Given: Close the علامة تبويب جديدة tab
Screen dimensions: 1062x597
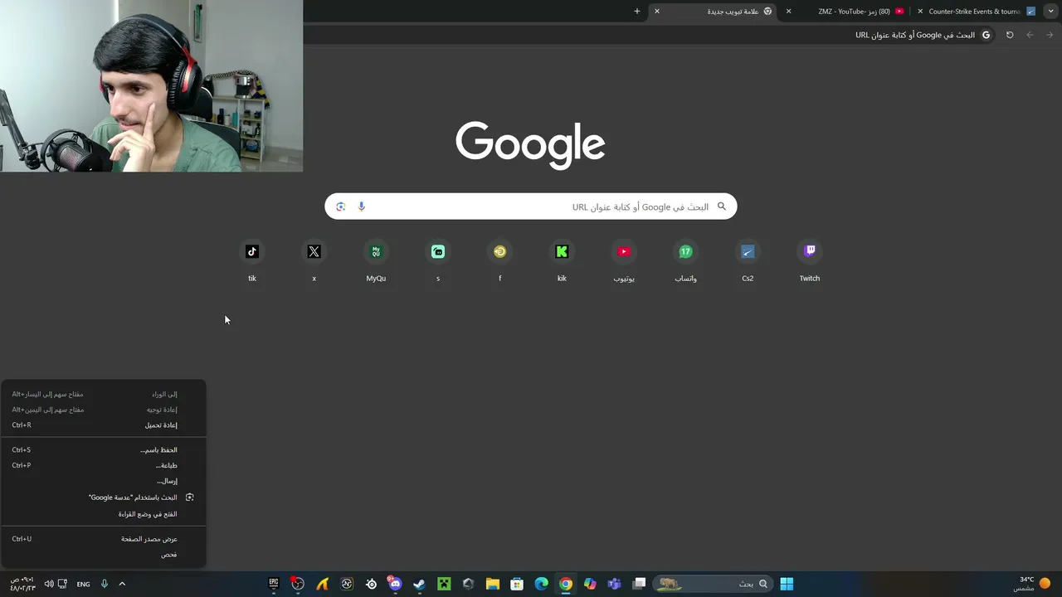Looking at the screenshot, I should [x=657, y=12].
